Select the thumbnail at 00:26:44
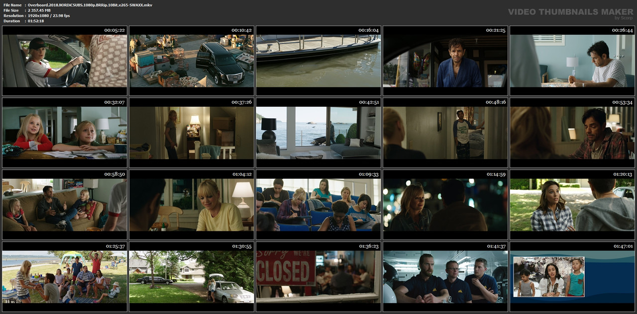 572,61
